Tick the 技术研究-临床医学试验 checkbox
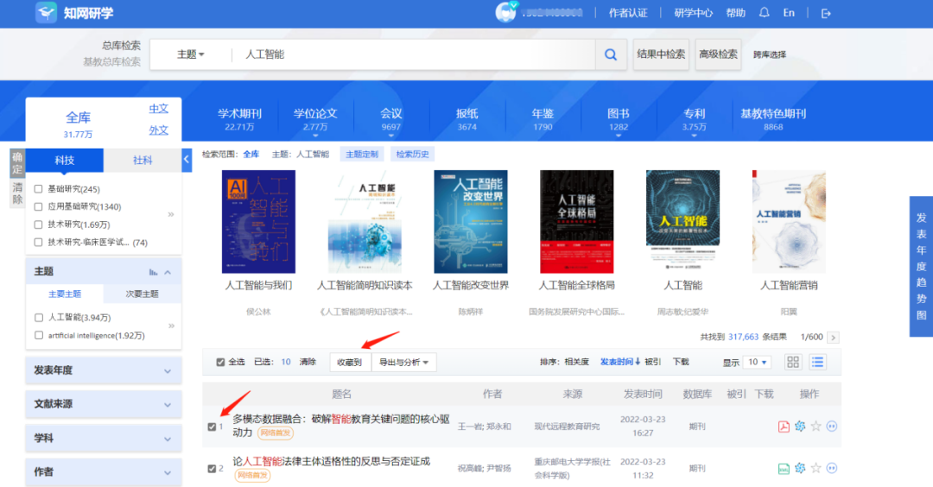Viewport: 933px width, 487px height. 39,243
